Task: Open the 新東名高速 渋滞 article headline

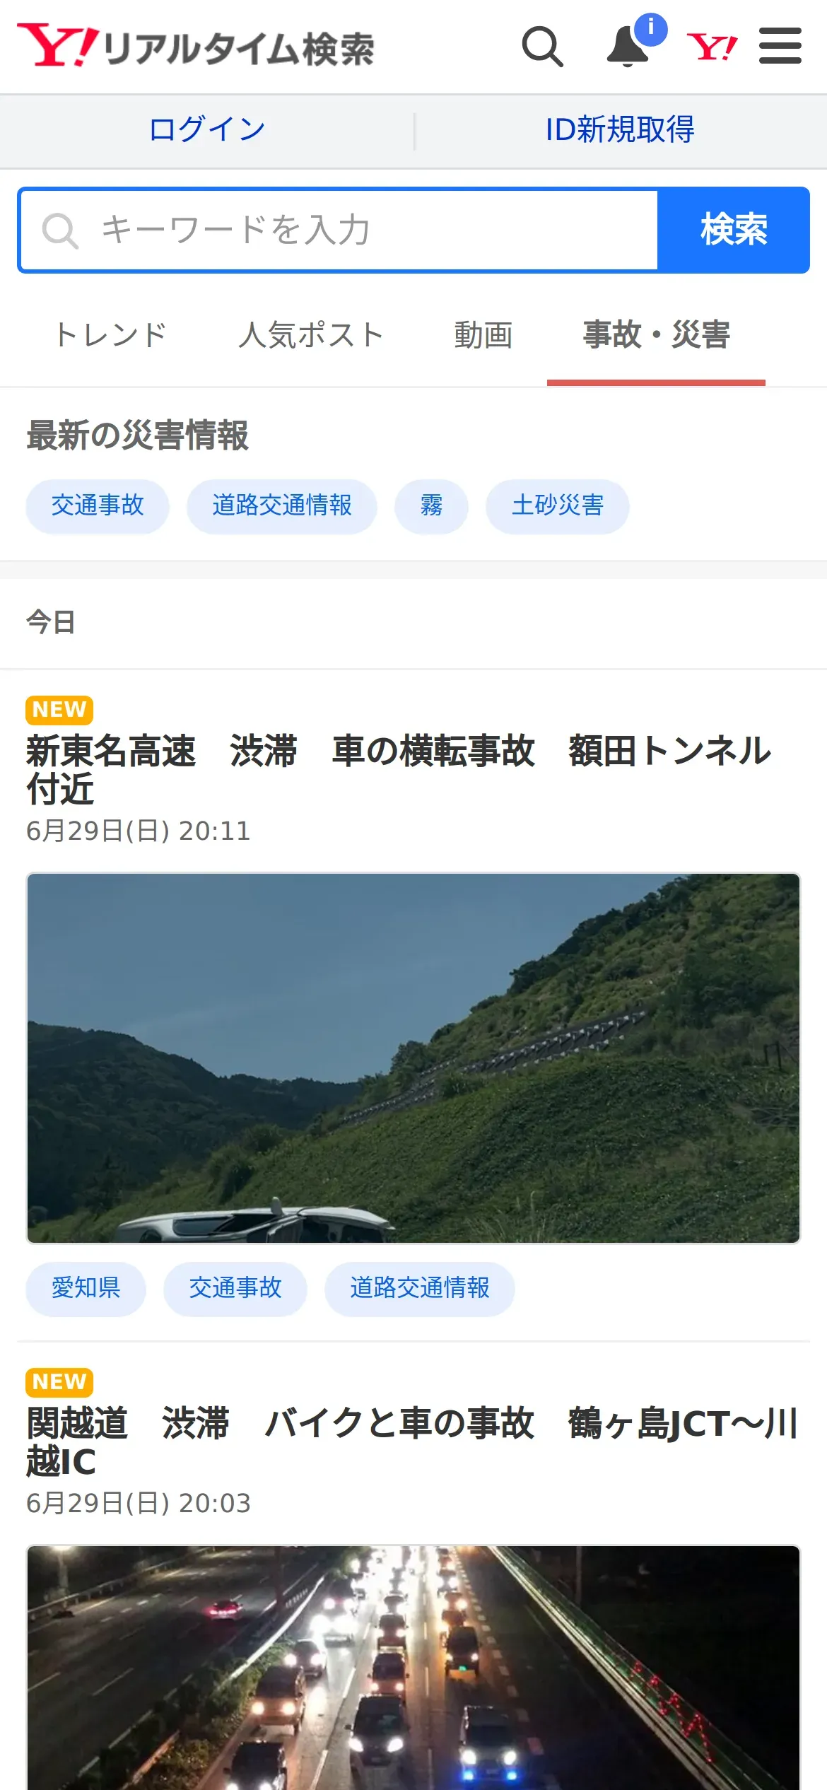Action: pos(399,770)
